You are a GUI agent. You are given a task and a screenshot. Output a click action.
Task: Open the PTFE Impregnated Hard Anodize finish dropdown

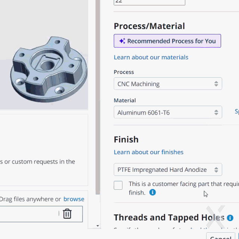pos(168,170)
